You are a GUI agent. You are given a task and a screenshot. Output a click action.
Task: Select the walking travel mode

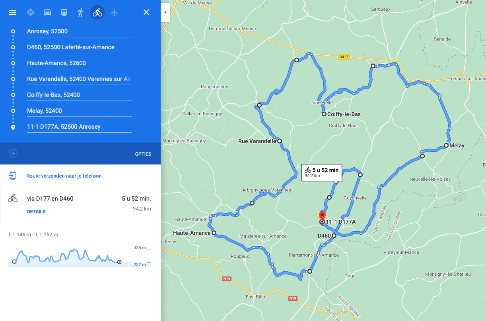coord(81,12)
